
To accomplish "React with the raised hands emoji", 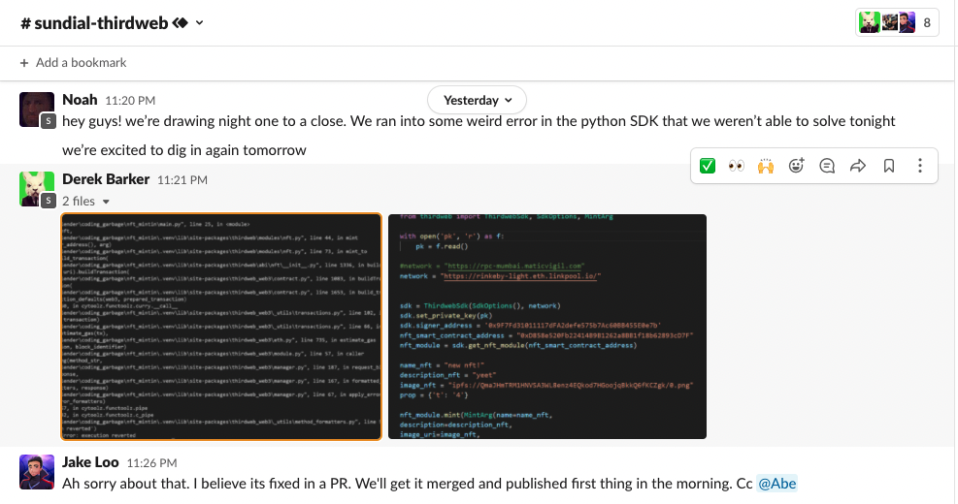I will tap(766, 166).
